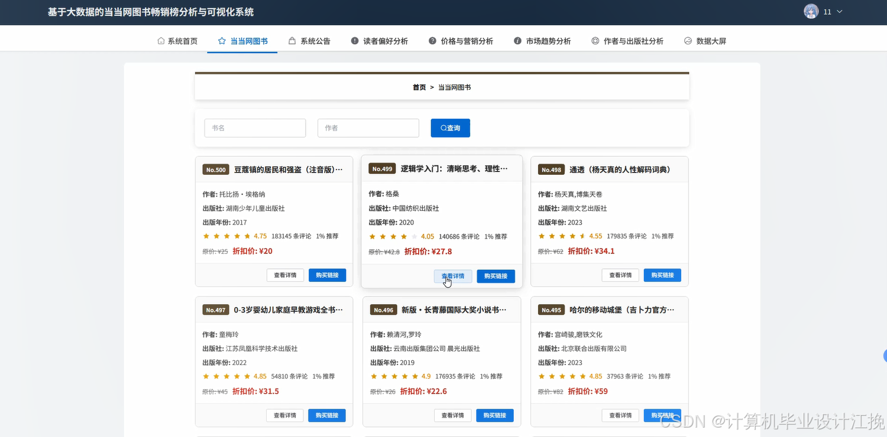Expand the user dropdown arrow next to 11
This screenshot has width=887, height=437.
[x=839, y=12]
